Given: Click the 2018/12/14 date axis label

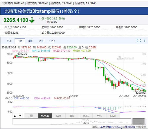Looking at the screenshot, I should pyautogui.click(x=140, y=96).
